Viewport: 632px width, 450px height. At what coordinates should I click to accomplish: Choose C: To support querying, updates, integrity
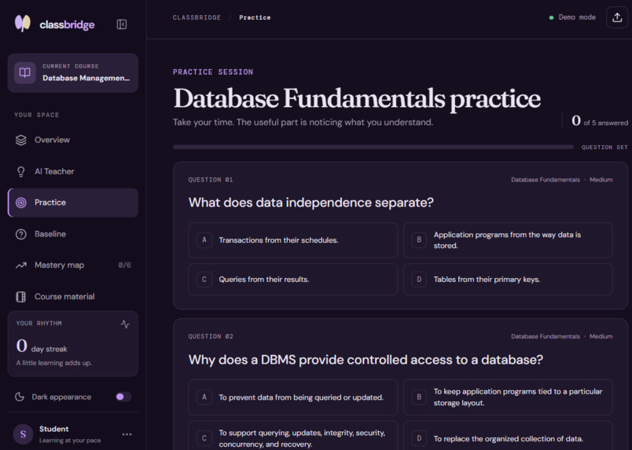pyautogui.click(x=293, y=436)
